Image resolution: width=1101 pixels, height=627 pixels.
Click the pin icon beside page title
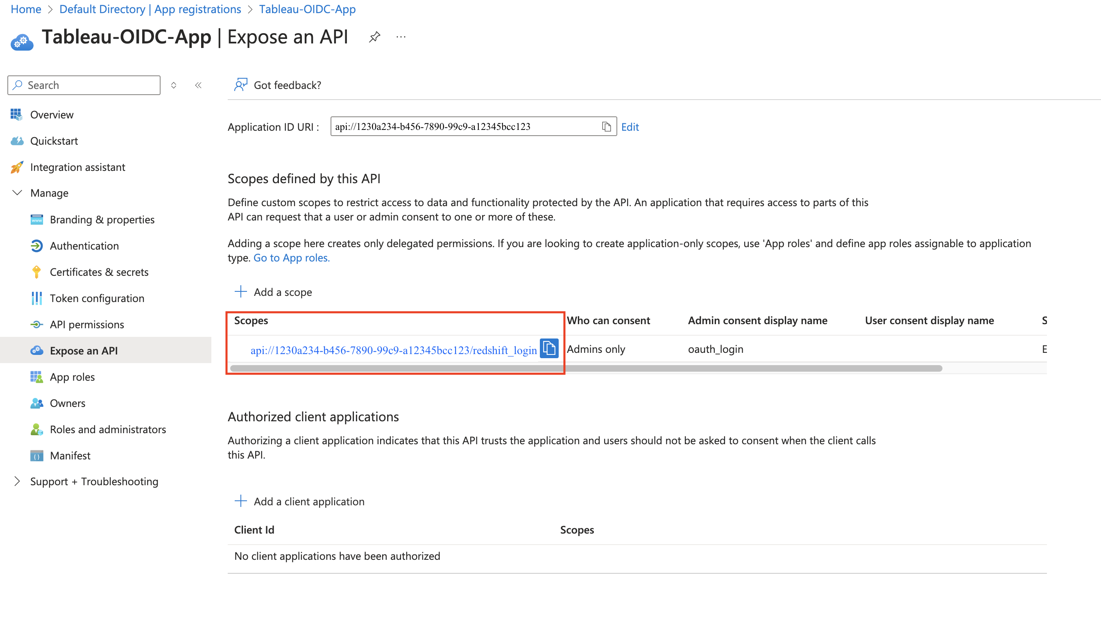(x=374, y=37)
